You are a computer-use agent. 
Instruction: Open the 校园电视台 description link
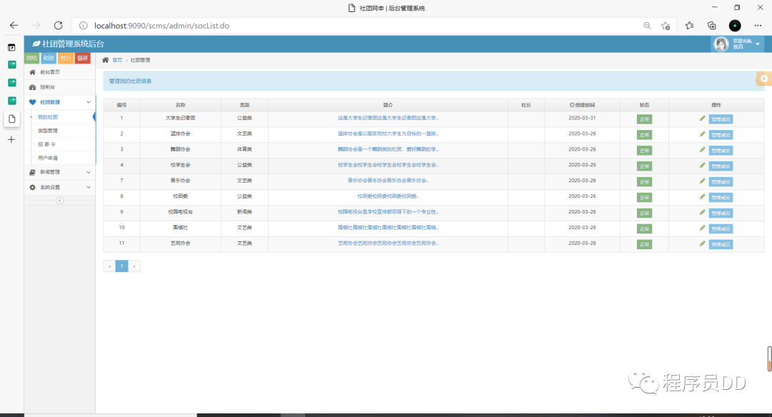[x=388, y=212]
